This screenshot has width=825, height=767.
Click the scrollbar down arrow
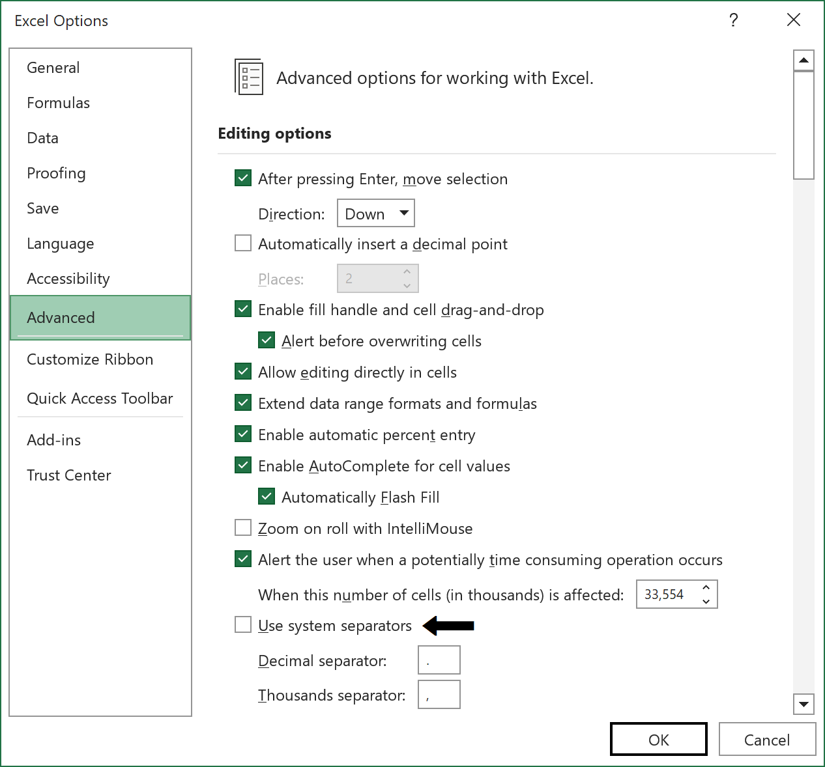tap(804, 704)
